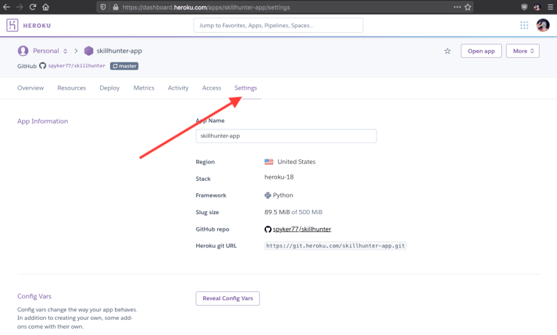
Task: Click the skillhunter-app hexagon icon
Action: point(88,51)
